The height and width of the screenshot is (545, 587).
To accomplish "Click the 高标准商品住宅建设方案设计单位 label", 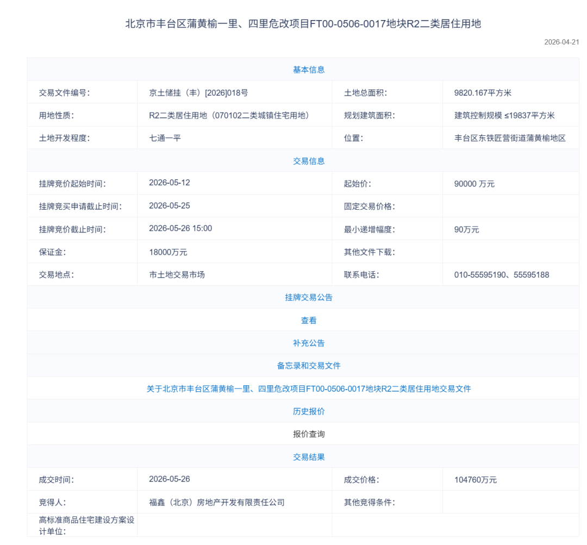I will point(86,525).
